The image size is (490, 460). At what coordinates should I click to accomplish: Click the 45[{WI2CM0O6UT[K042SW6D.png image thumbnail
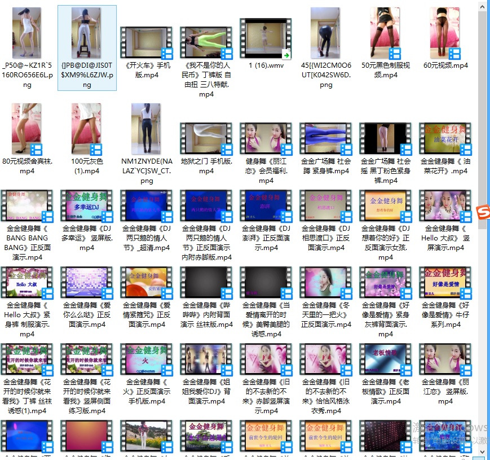pyautogui.click(x=325, y=33)
